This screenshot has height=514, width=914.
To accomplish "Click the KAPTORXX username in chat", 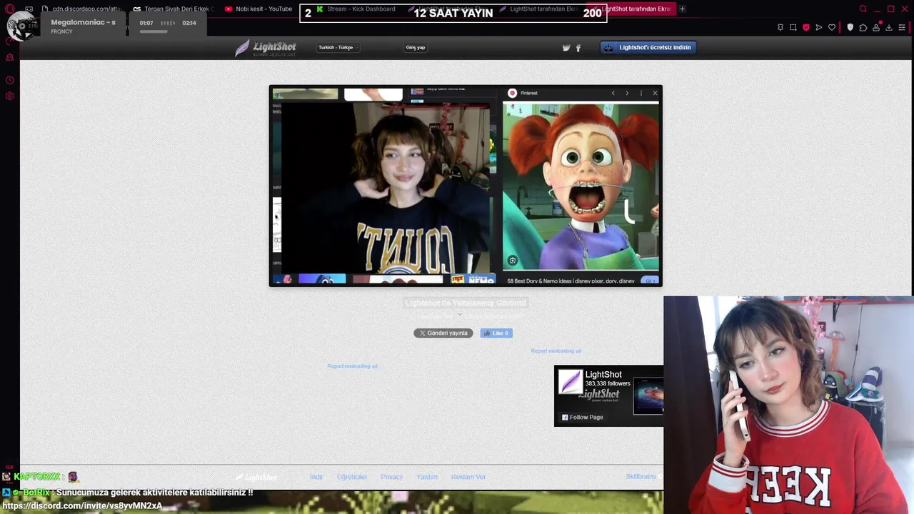I will (36, 476).
